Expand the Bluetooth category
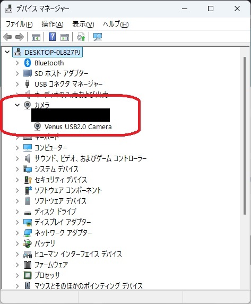 (17, 63)
